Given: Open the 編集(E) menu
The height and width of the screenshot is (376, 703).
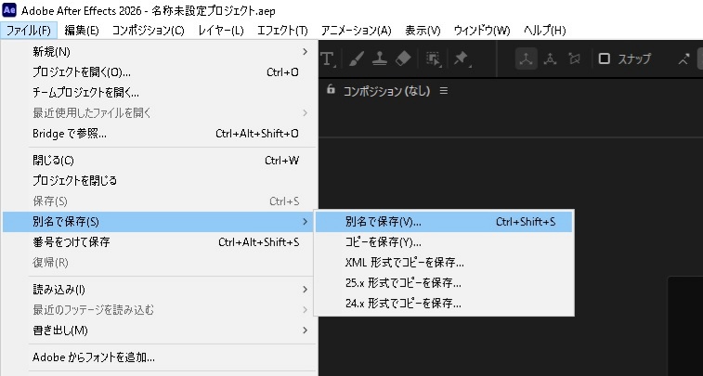Looking at the screenshot, I should pos(82,31).
